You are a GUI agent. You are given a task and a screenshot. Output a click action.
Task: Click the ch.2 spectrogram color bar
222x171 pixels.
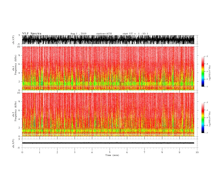(x=203, y=118)
